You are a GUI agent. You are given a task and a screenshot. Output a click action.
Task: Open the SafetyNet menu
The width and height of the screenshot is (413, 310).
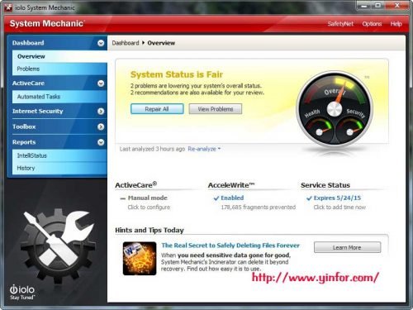click(340, 24)
